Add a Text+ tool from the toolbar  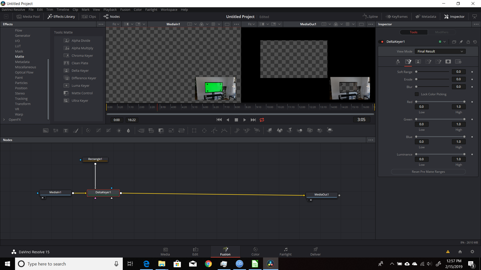pyautogui.click(x=66, y=130)
